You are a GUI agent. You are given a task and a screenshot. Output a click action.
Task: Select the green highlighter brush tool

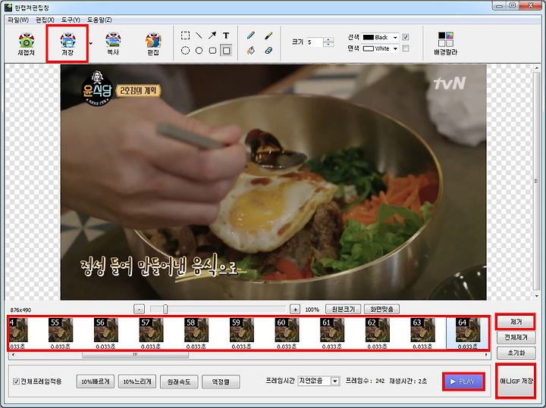268,35
